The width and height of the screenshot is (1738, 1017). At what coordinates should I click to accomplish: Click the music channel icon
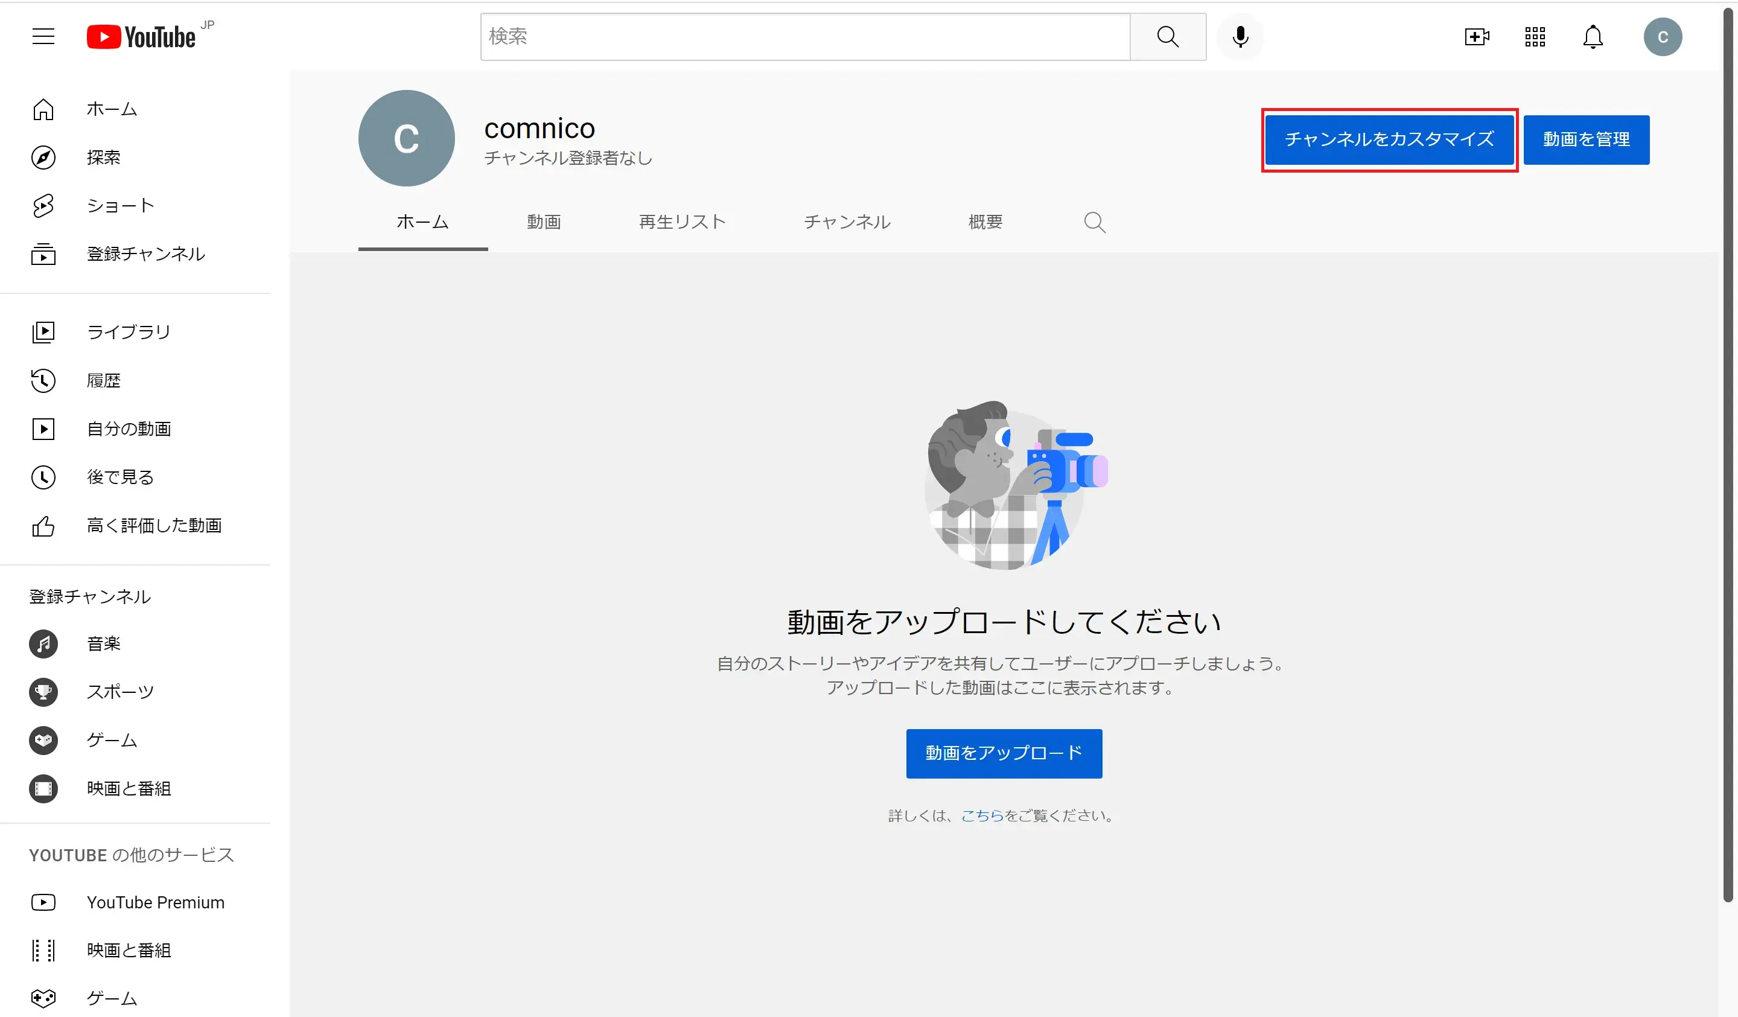[x=43, y=644]
